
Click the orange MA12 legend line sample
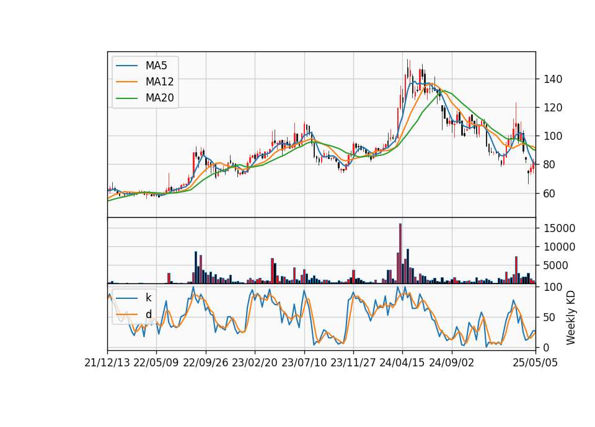(x=126, y=82)
